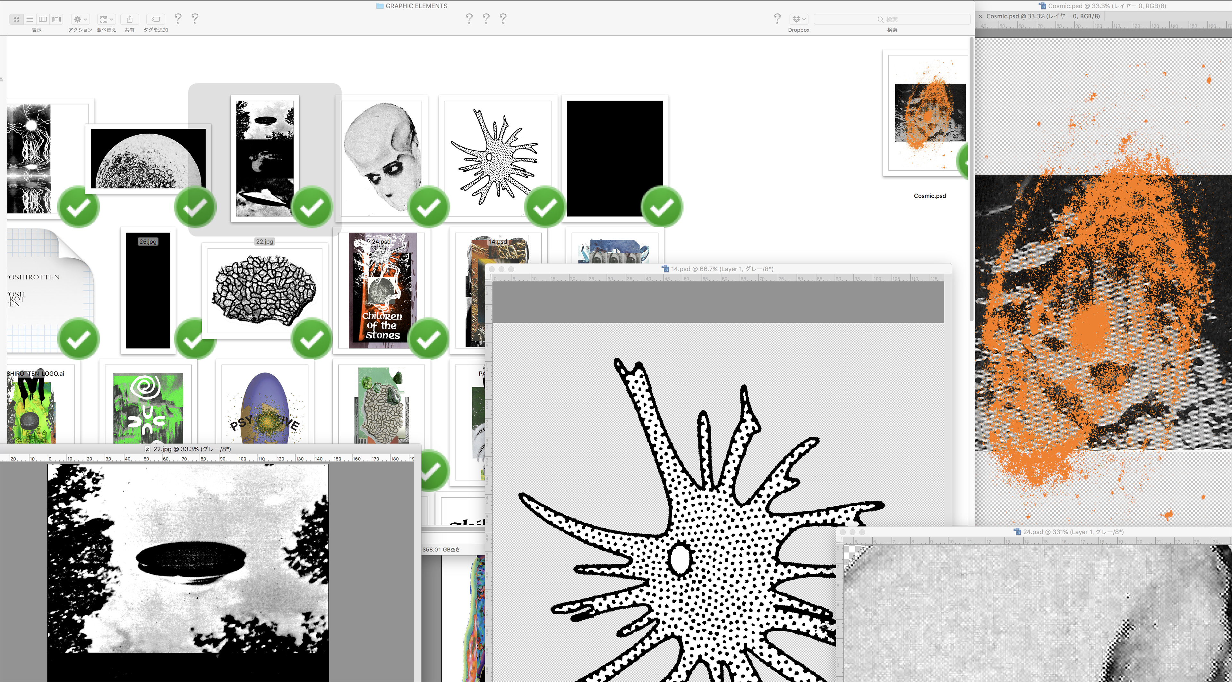Viewport: 1232px width, 682px height.
Task: Click the Share toolbar button
Action: (129, 19)
